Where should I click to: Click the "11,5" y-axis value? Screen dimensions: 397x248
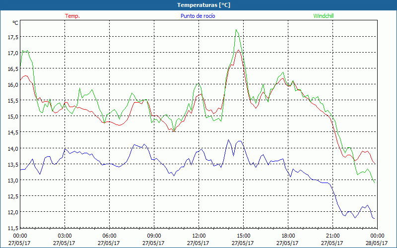click(13, 228)
